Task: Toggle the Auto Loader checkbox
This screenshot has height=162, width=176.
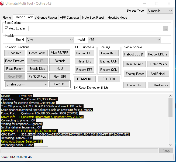Action: pyautogui.click(x=6, y=28)
